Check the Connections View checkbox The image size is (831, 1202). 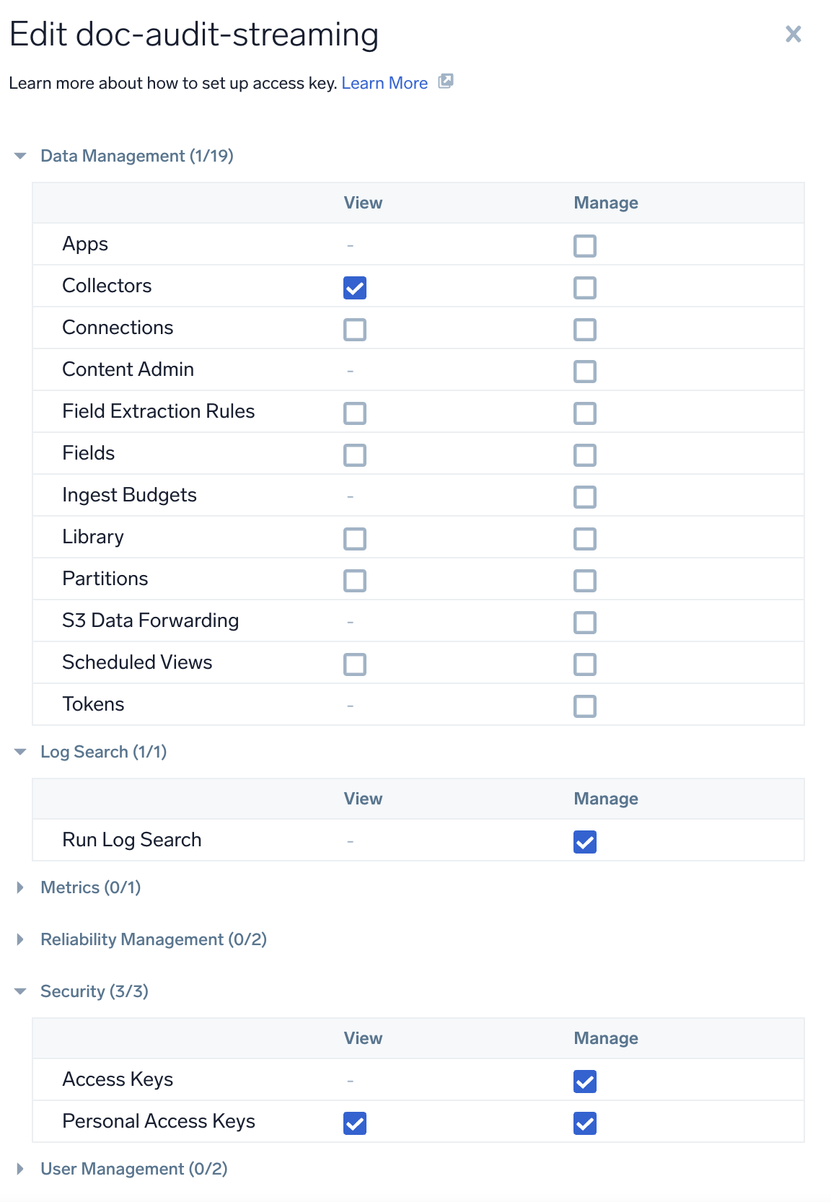355,330
